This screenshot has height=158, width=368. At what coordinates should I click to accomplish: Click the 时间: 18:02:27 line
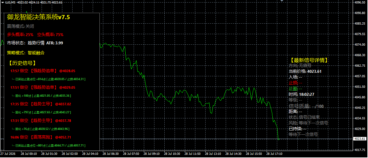(x=301, y=94)
